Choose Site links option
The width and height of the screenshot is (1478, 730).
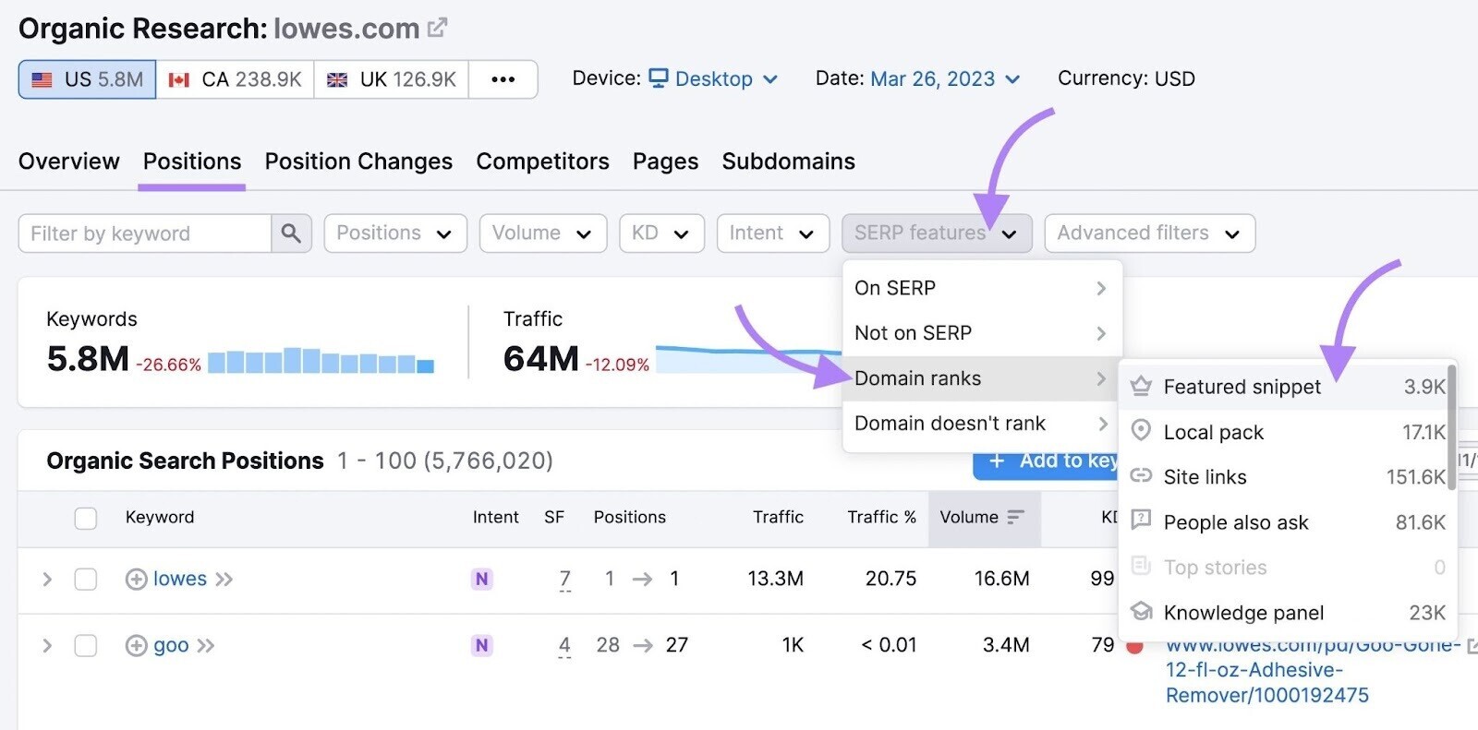click(x=1284, y=477)
